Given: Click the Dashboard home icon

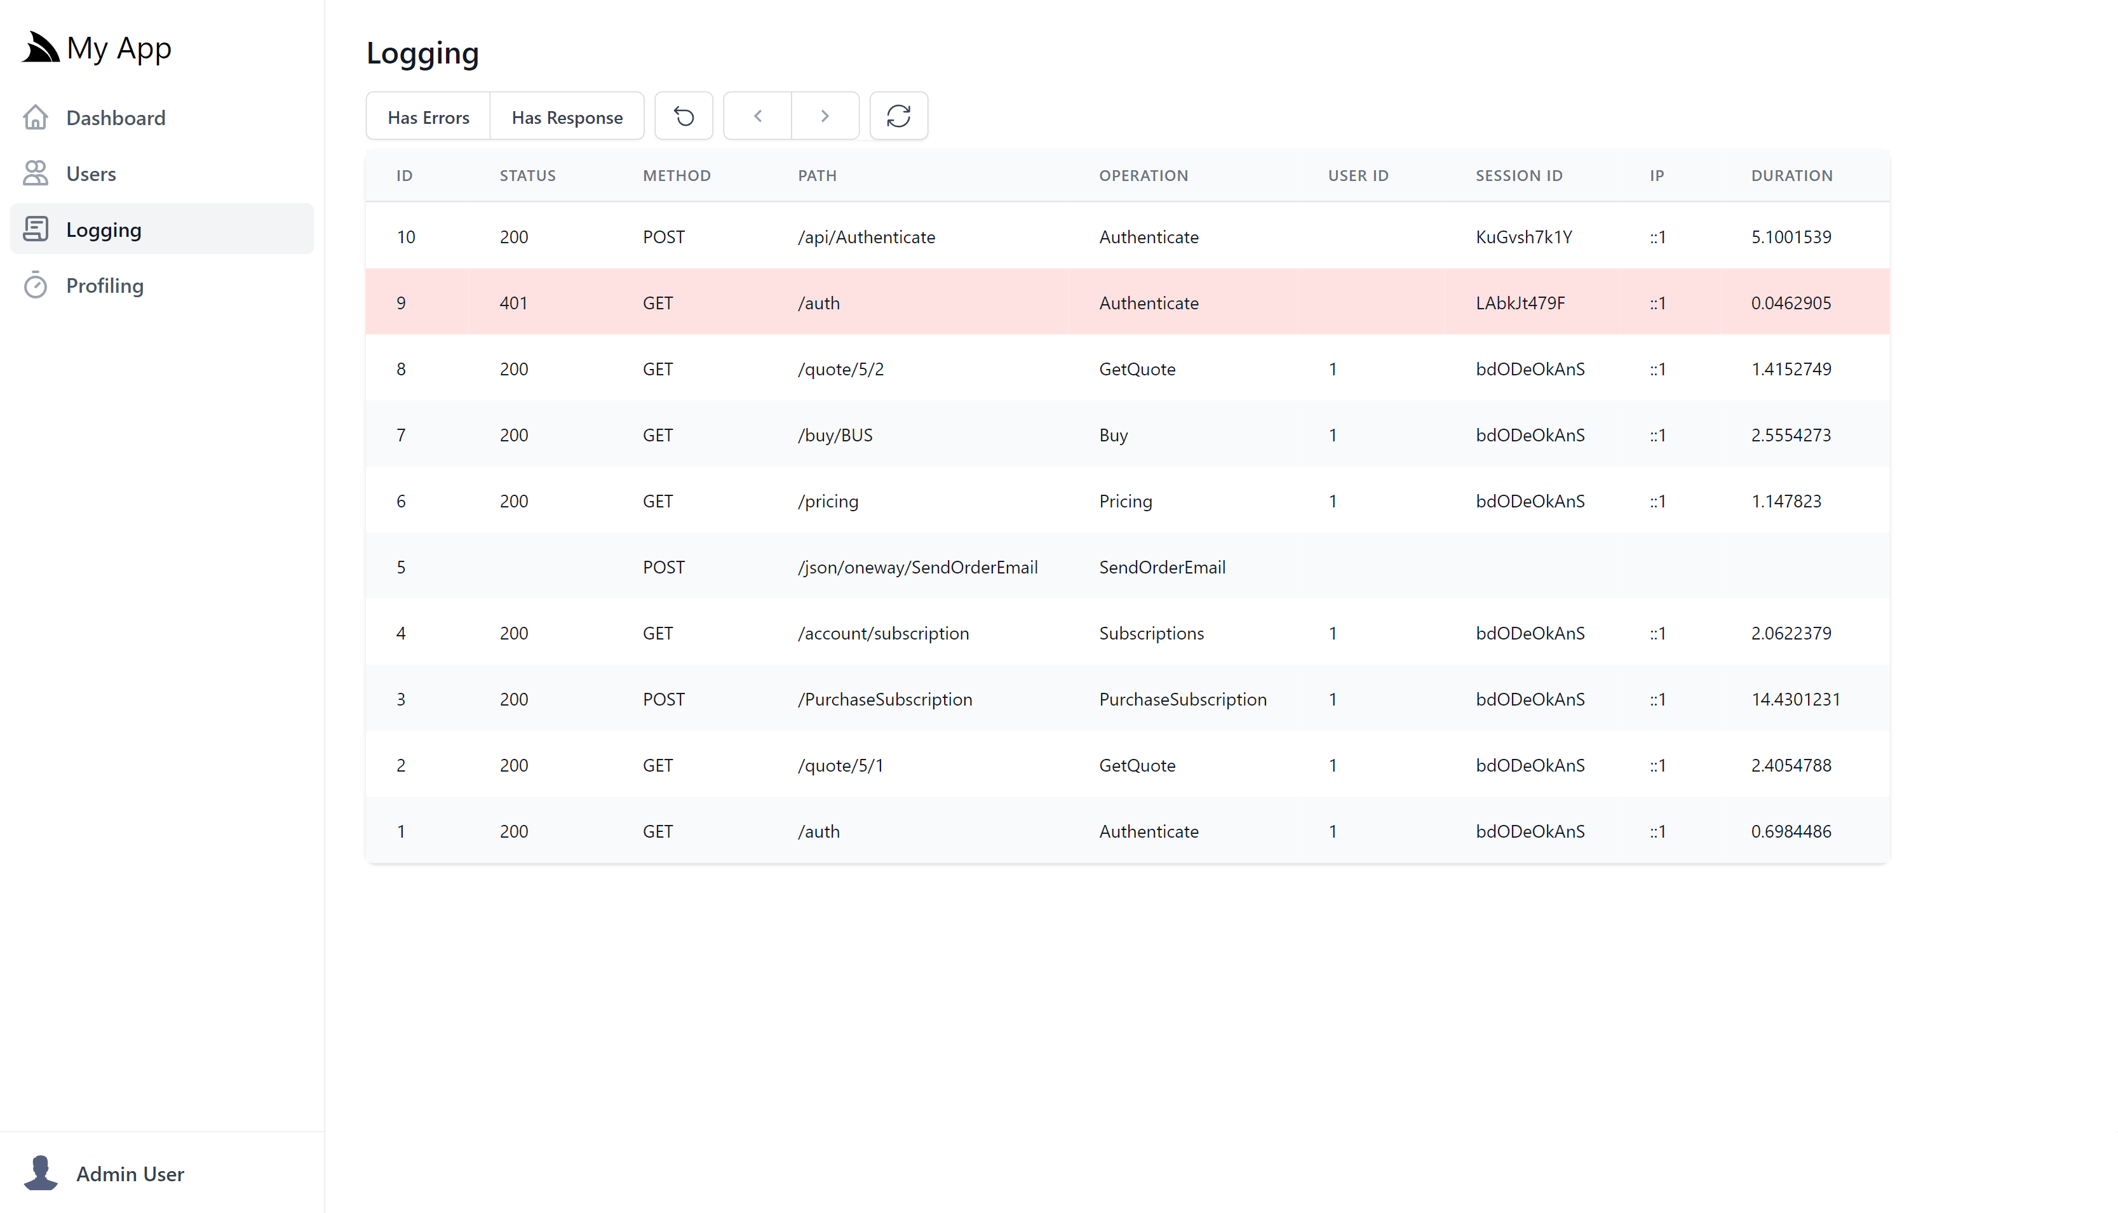Looking at the screenshot, I should click(36, 117).
